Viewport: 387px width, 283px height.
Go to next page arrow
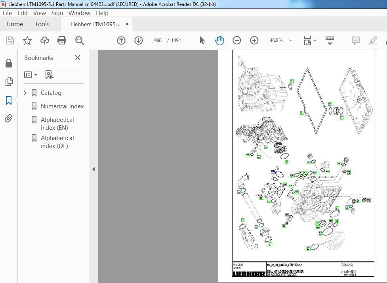click(139, 40)
